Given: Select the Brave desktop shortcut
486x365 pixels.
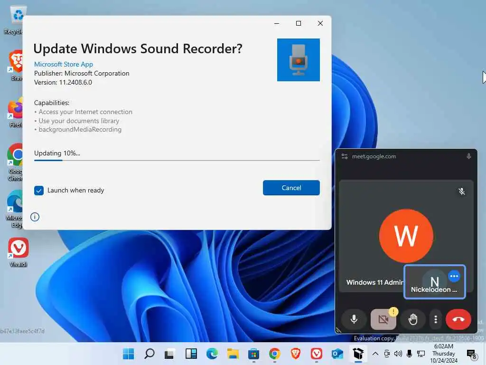Looking at the screenshot, I should pyautogui.click(x=16, y=66).
